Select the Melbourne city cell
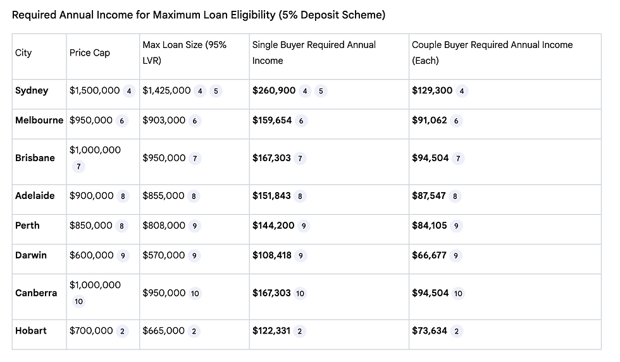 pyautogui.click(x=39, y=121)
